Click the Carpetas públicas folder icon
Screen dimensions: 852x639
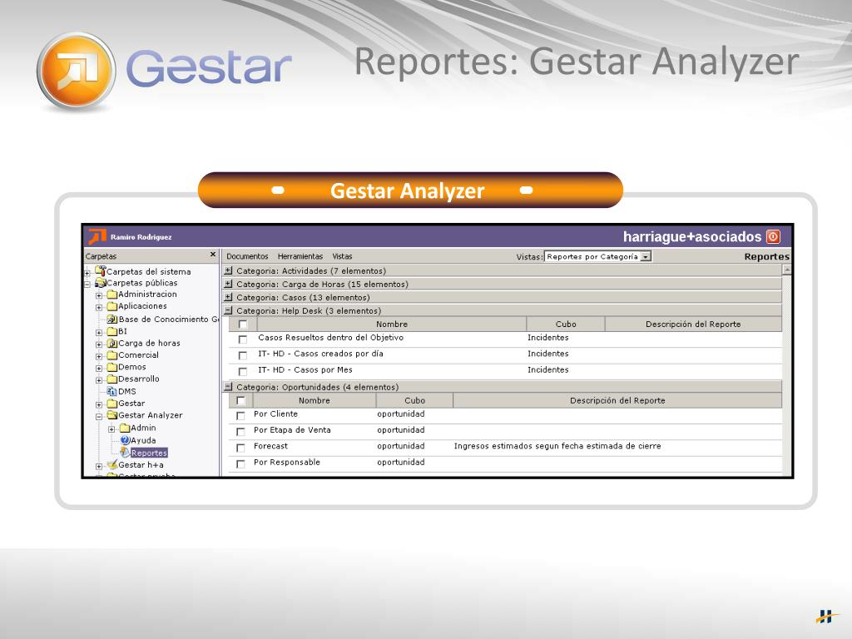point(100,283)
